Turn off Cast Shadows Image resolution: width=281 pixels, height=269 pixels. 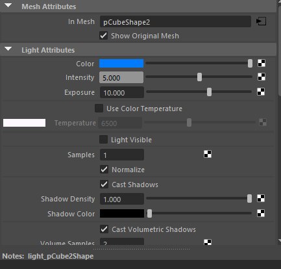click(104, 185)
